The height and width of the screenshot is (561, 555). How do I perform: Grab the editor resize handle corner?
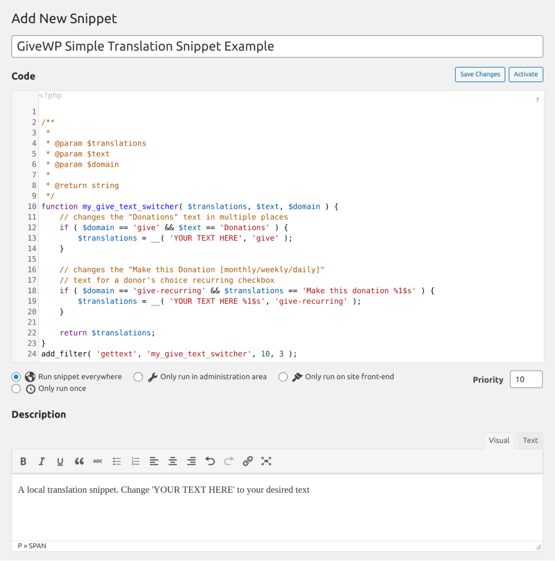click(539, 547)
